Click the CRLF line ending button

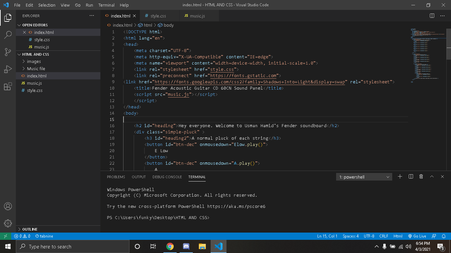click(384, 236)
